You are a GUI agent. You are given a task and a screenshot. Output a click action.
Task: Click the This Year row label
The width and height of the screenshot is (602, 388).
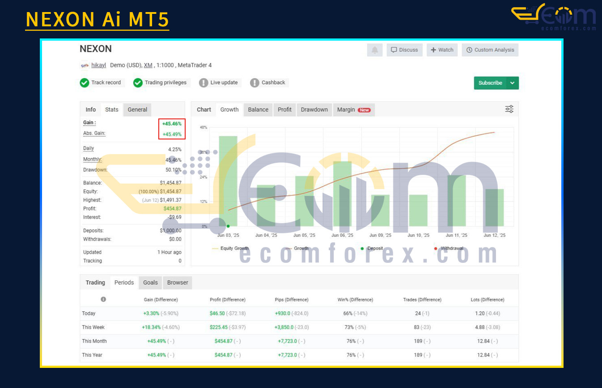click(92, 355)
